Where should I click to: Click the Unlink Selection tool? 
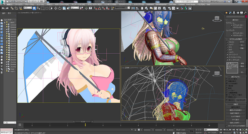point(16,8)
